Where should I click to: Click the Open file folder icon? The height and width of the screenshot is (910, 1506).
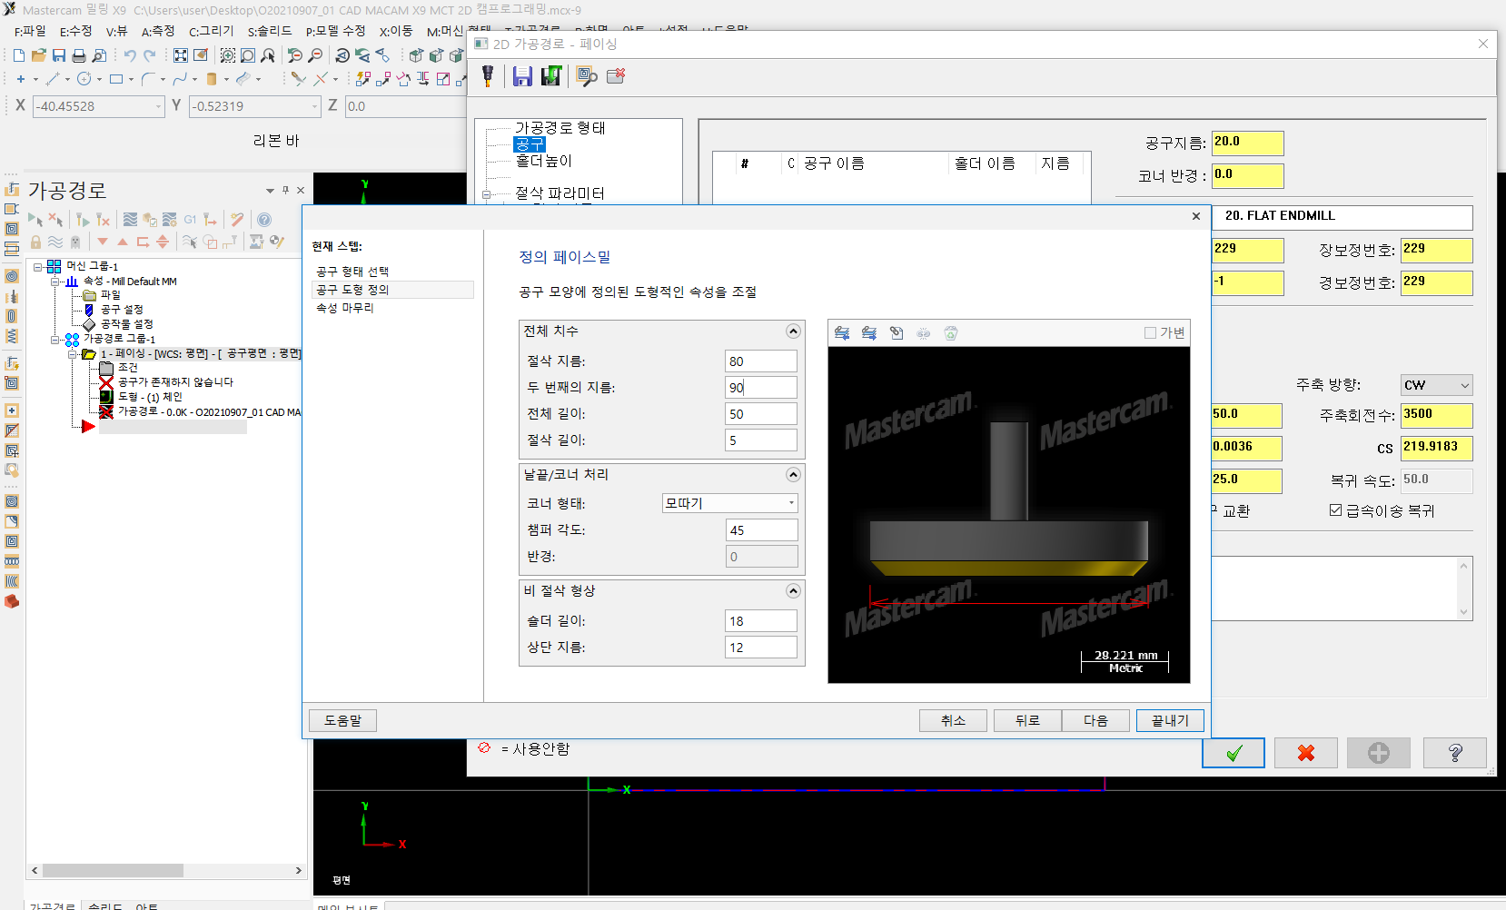(39, 55)
